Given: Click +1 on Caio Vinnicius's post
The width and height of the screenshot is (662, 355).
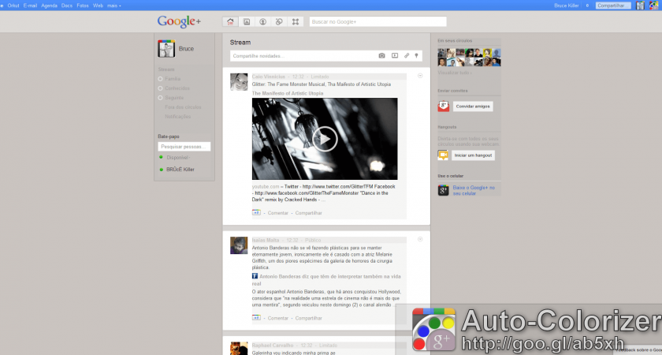Looking at the screenshot, I should coord(256,212).
